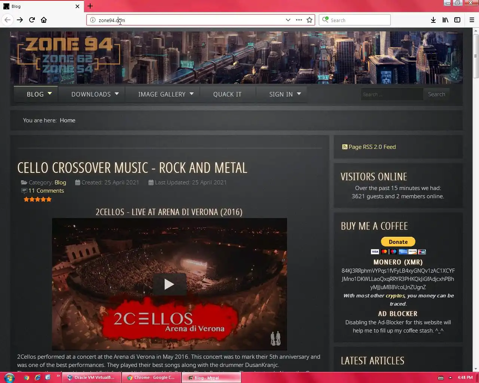Click the browser forward arrow
The width and height of the screenshot is (479, 383).
pyautogui.click(x=20, y=20)
